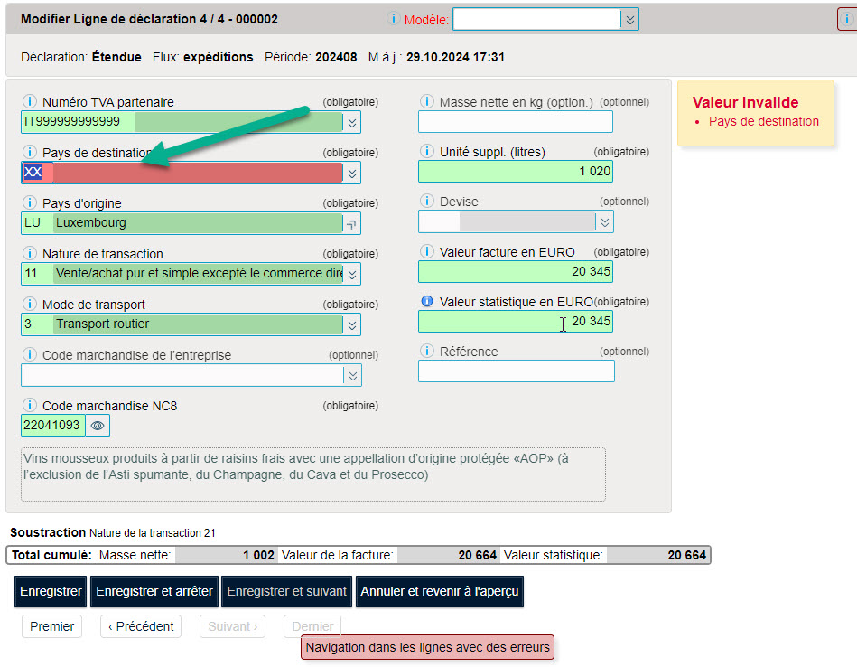Click the Référence input field

coord(517,371)
